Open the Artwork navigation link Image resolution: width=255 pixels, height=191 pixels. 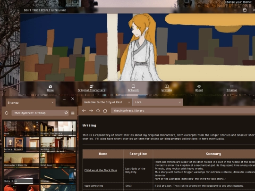click(133, 90)
